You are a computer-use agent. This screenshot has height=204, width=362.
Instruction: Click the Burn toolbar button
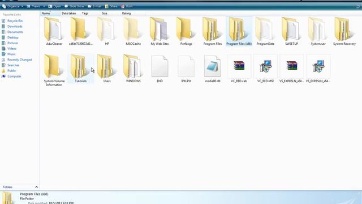pyautogui.click(x=127, y=6)
